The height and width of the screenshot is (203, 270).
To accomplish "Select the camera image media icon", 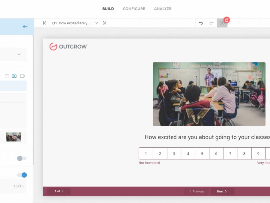I will (x=14, y=76).
